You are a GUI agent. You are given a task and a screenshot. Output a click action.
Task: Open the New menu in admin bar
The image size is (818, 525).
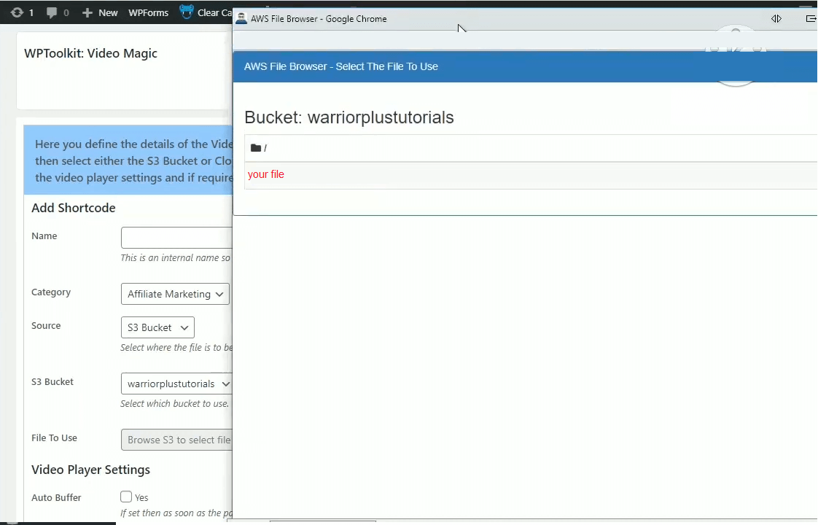pyautogui.click(x=108, y=12)
